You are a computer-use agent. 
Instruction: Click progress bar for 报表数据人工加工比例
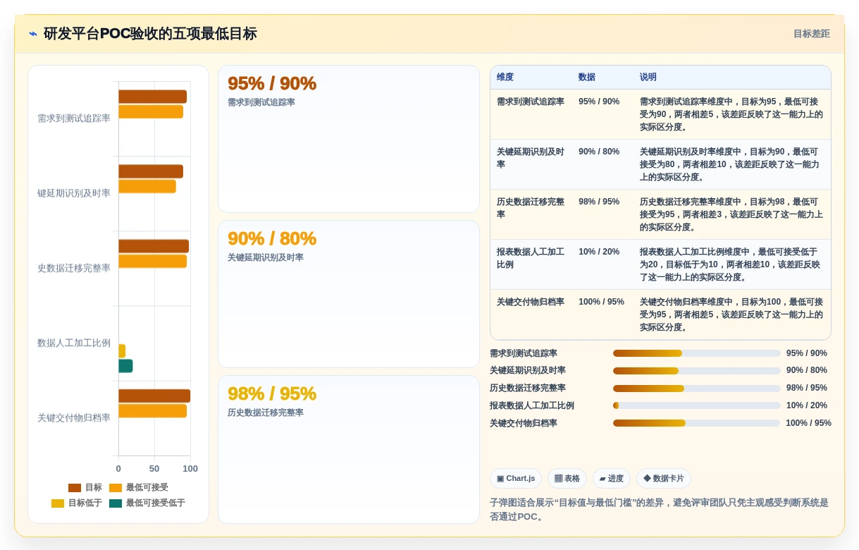[x=697, y=405]
